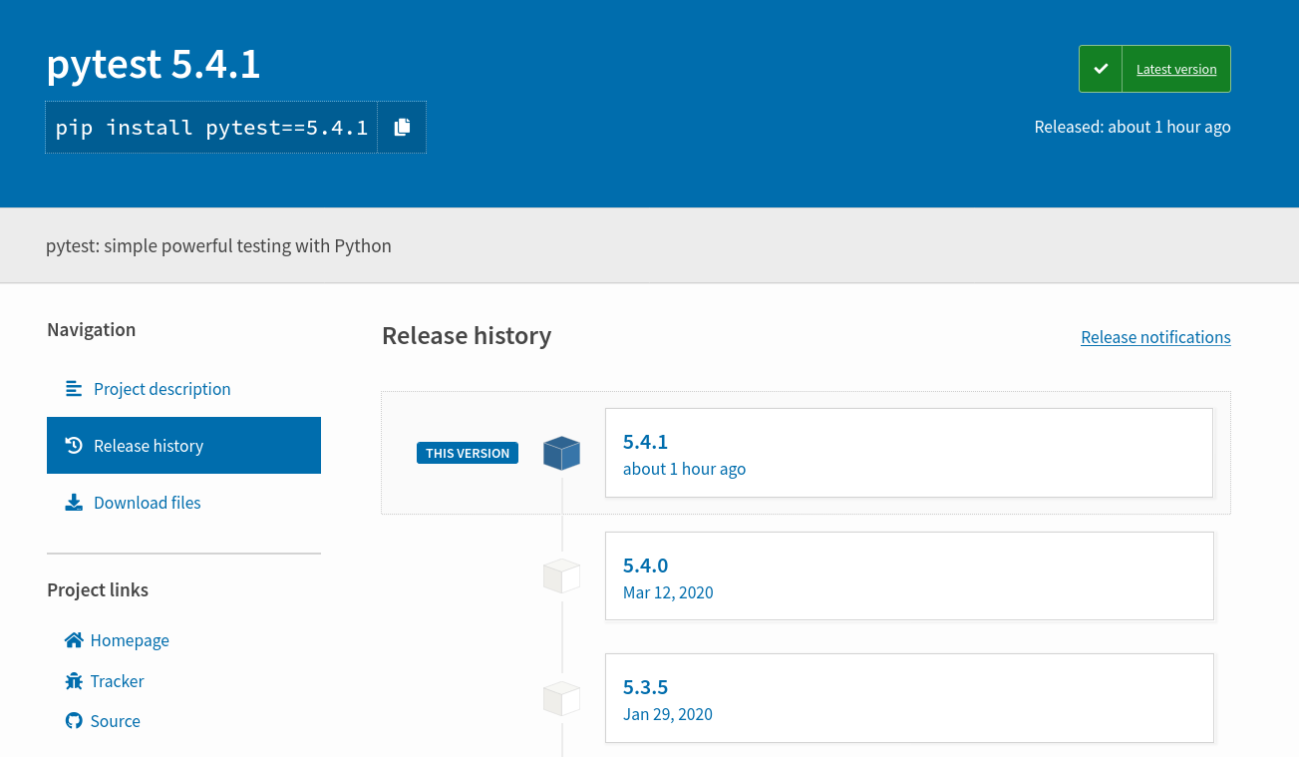Screen dimensions: 1299x757
Task: Click the grey cube icon for 5.3.5
Action: 561,698
